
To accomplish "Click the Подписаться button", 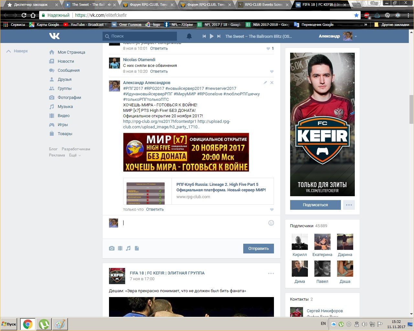I will tap(315, 205).
